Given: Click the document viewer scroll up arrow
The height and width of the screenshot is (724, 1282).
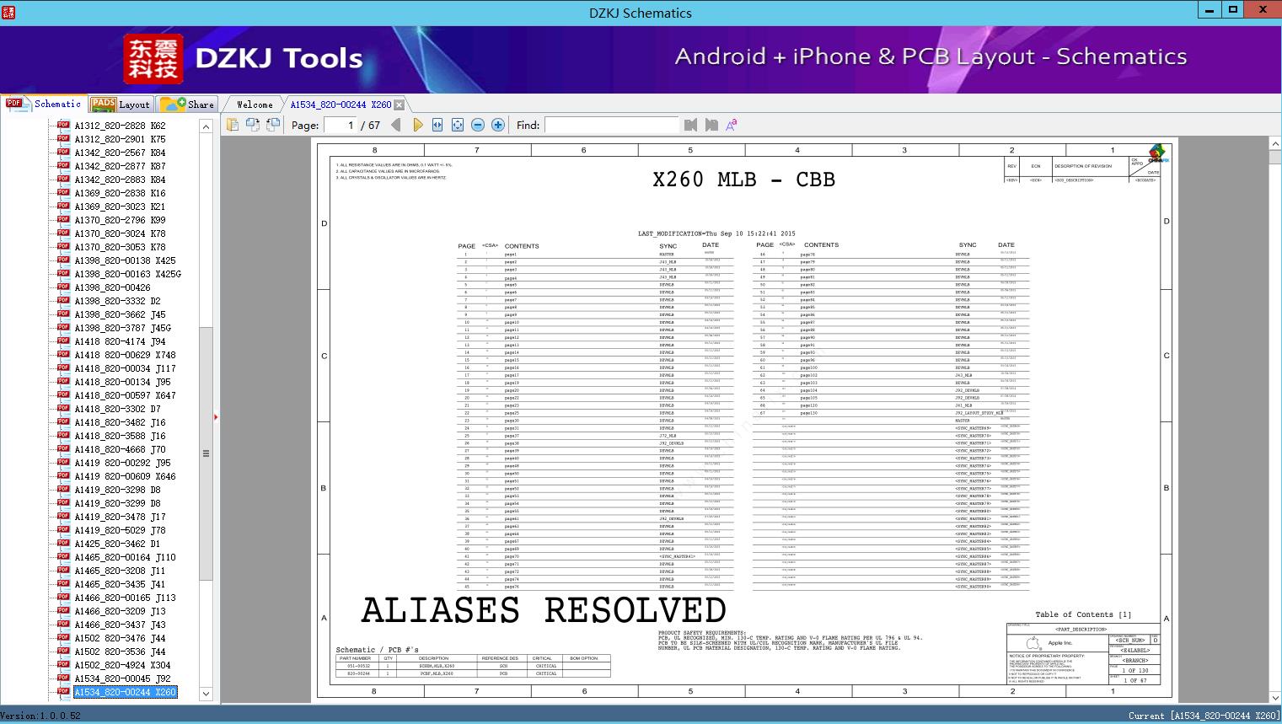Looking at the screenshot, I should tap(1275, 144).
